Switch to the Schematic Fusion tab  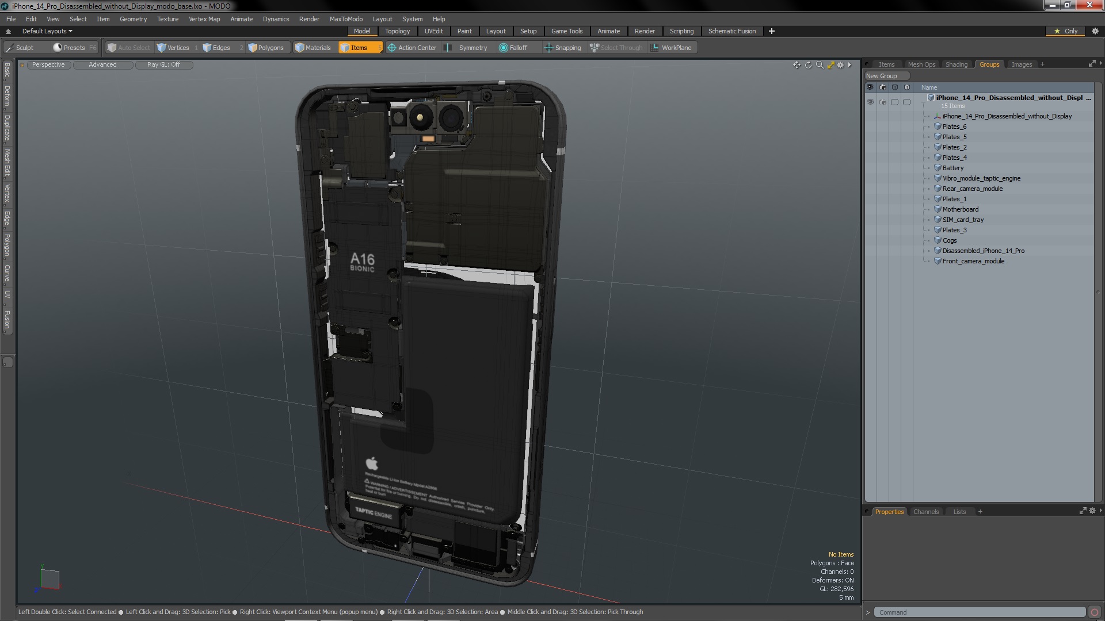point(731,31)
